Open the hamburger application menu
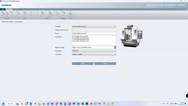Viewport: 188px width, 106px height. click(3, 9)
